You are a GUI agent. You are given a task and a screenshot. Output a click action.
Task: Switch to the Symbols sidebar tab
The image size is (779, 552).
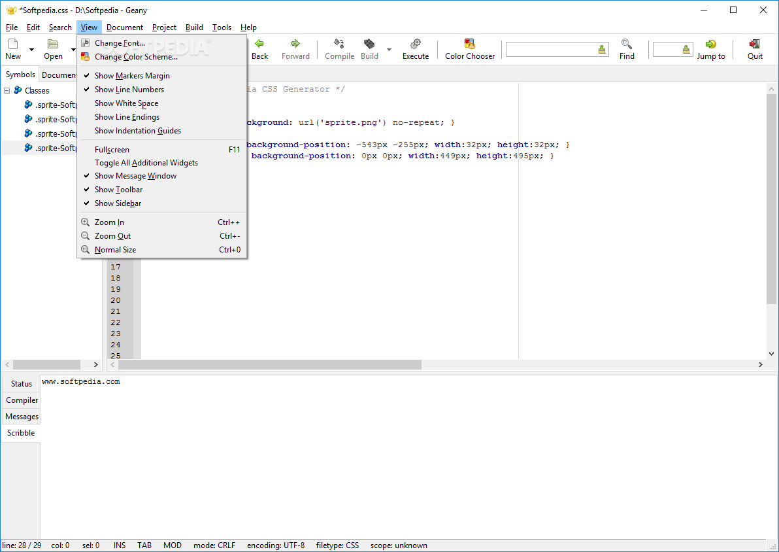[20, 75]
